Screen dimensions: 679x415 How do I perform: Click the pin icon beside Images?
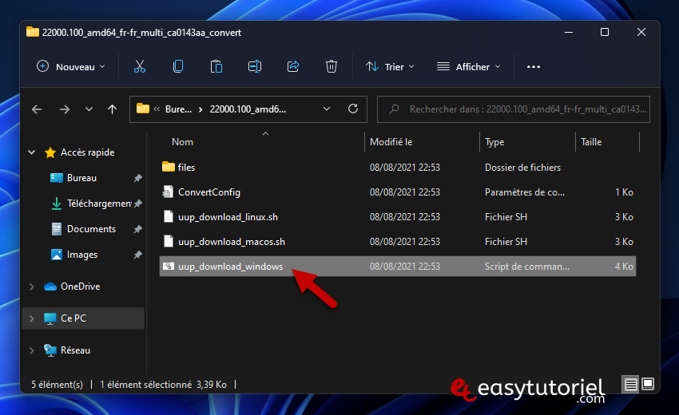(x=137, y=255)
